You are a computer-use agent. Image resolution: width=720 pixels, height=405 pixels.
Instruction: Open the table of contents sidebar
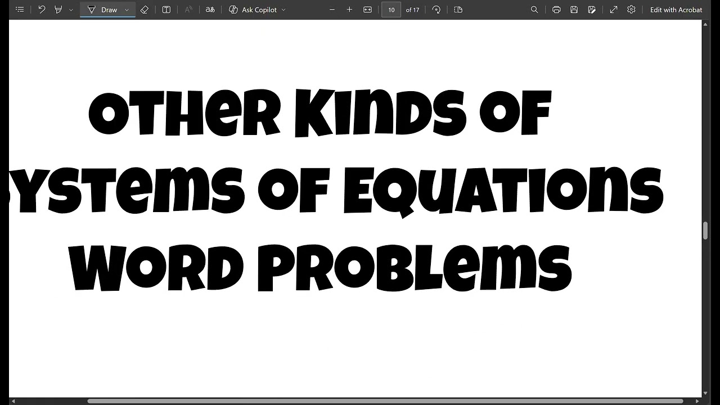[x=20, y=10]
